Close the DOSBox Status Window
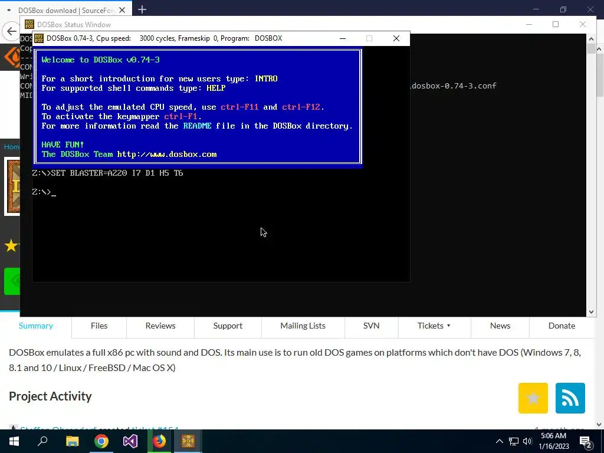604x453 pixels. [582, 24]
